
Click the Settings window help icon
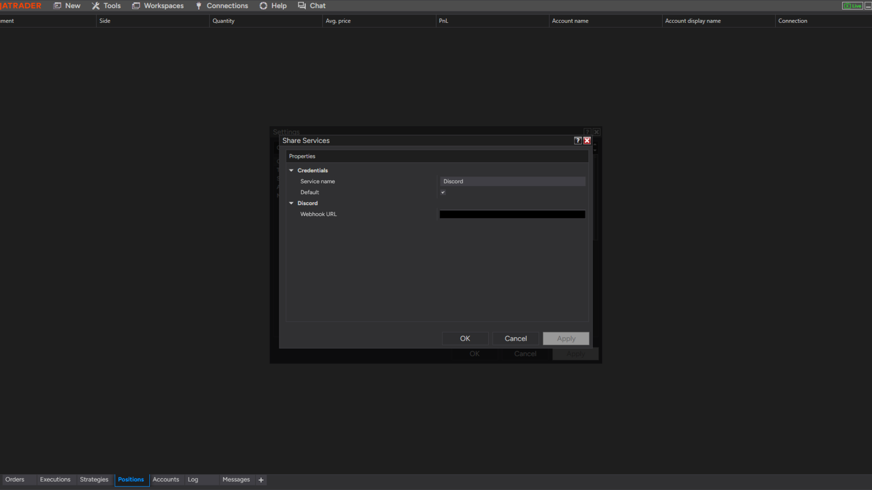[x=588, y=132]
